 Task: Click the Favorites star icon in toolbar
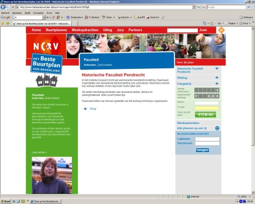(x=3, y=23)
